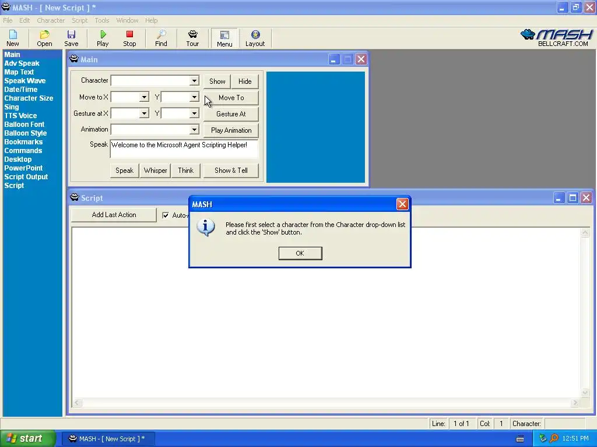Screen dimensions: 597x447
Task: Toggle the Auto checkbox in the Script window
Action: click(166, 215)
